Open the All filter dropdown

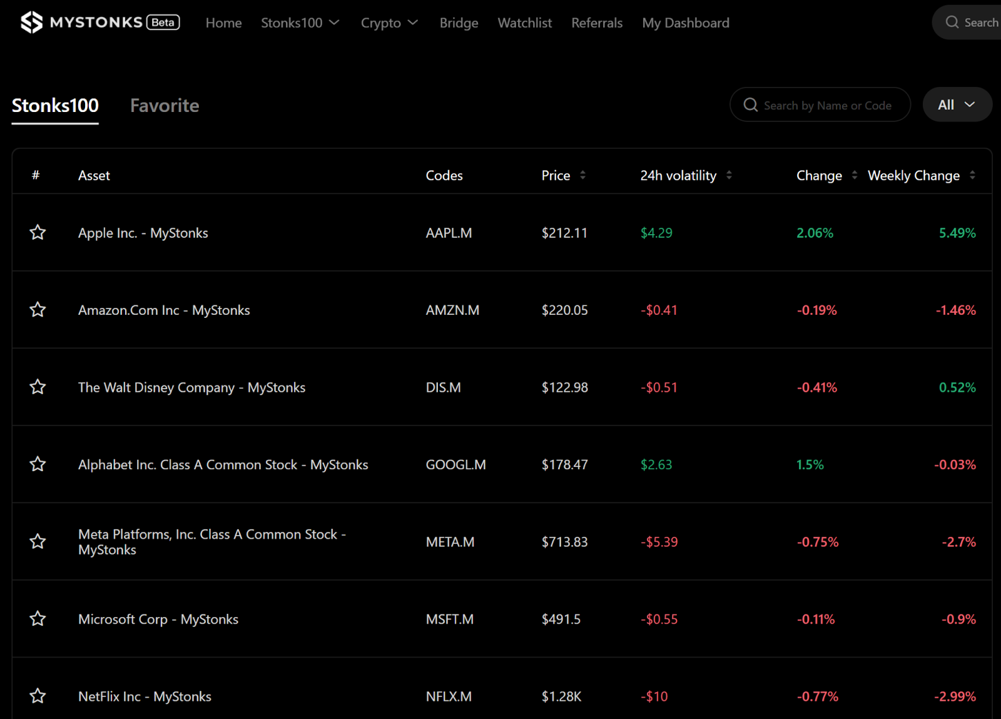point(957,105)
